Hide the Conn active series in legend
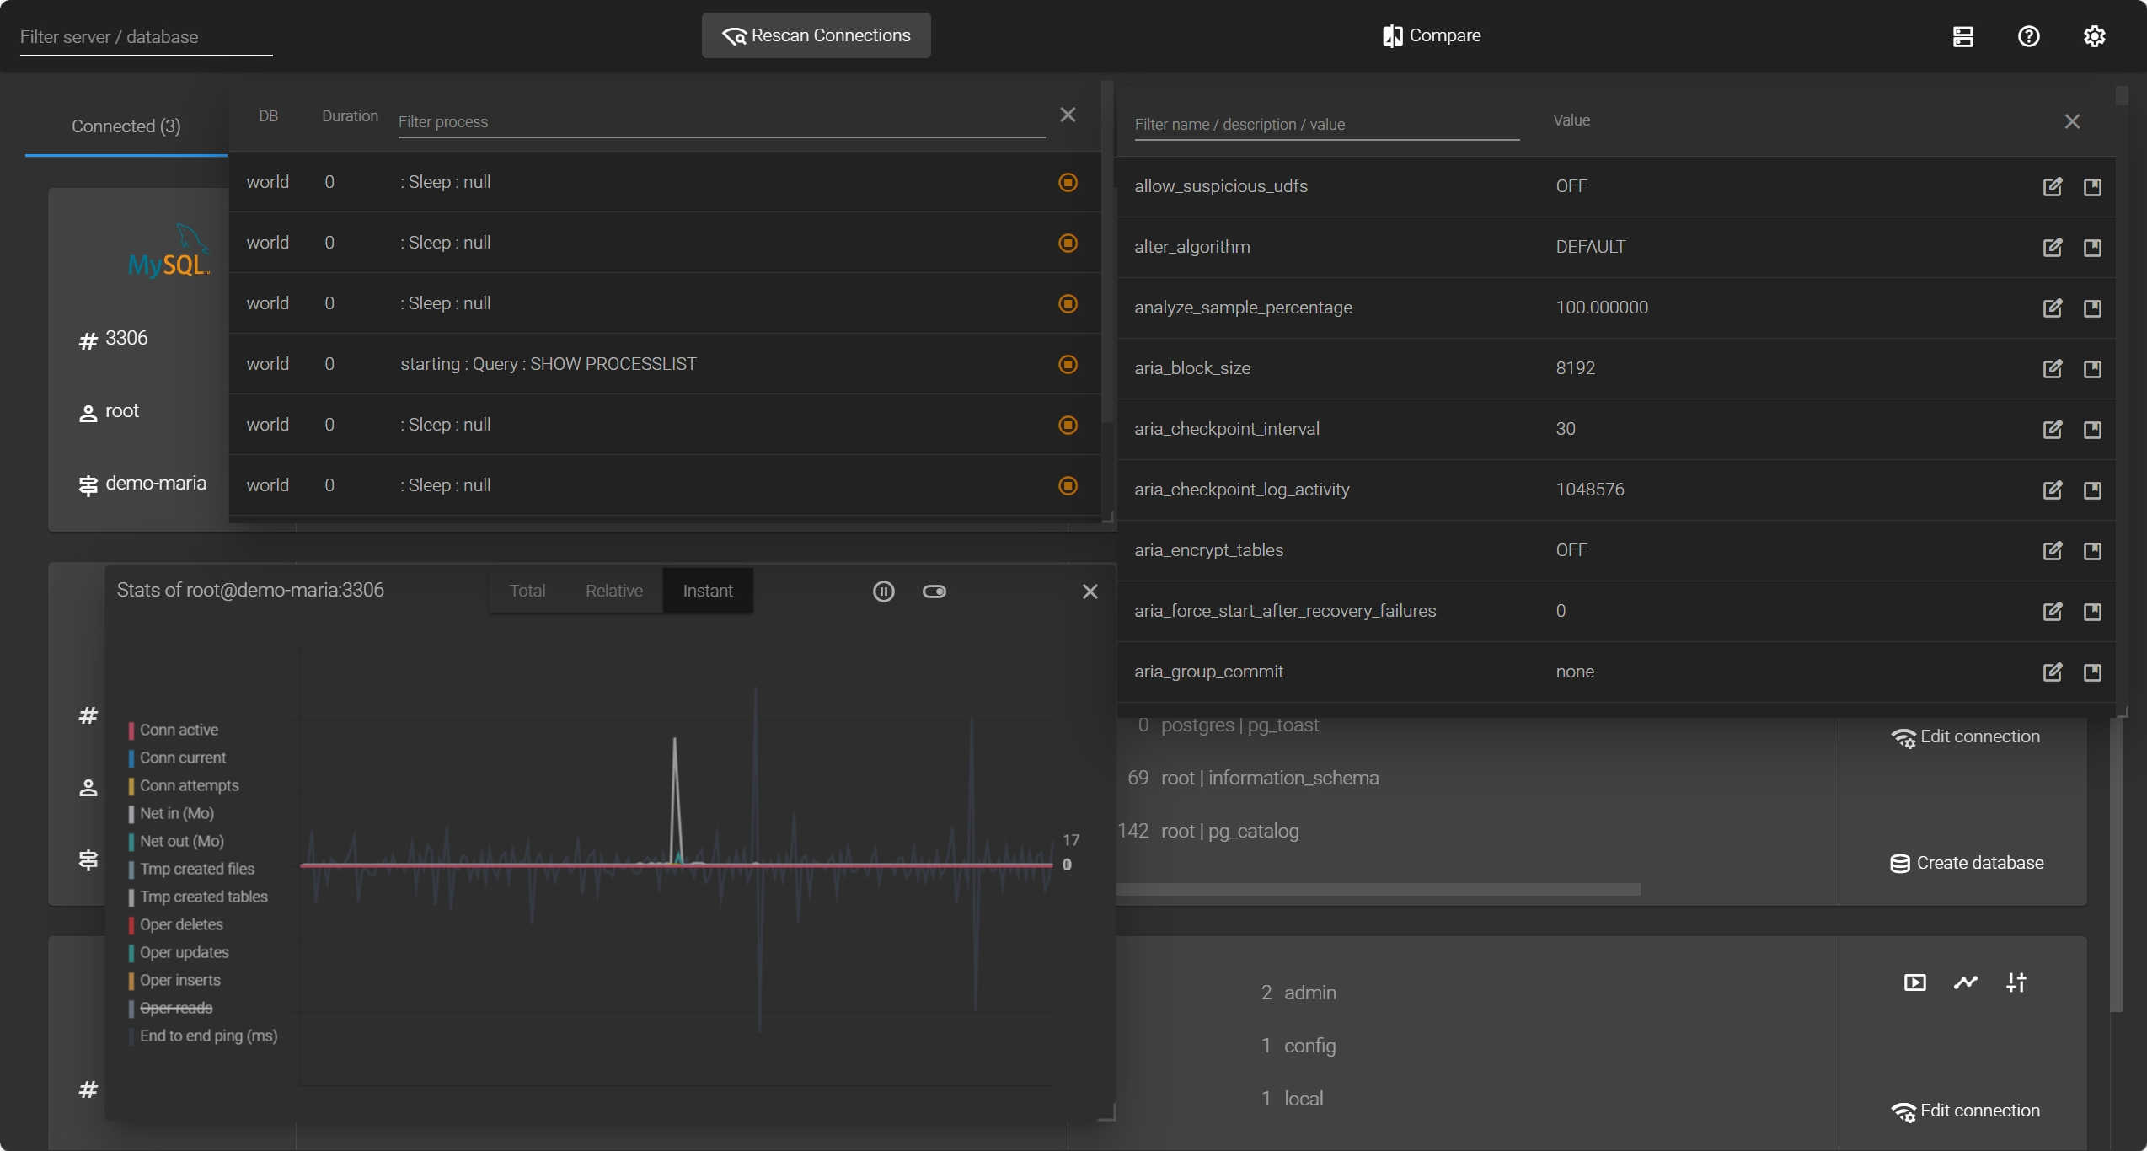 [179, 730]
